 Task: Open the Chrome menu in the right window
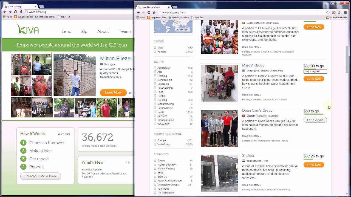click(345, 12)
